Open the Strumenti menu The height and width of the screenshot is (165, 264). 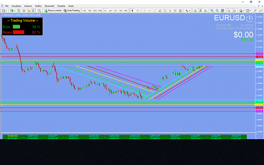(49, 6)
